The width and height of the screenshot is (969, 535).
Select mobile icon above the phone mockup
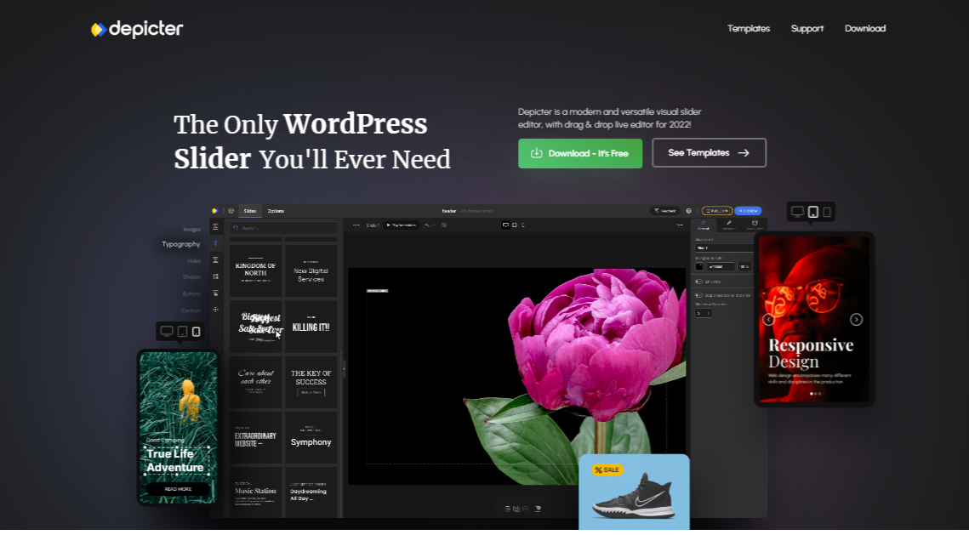click(x=196, y=332)
